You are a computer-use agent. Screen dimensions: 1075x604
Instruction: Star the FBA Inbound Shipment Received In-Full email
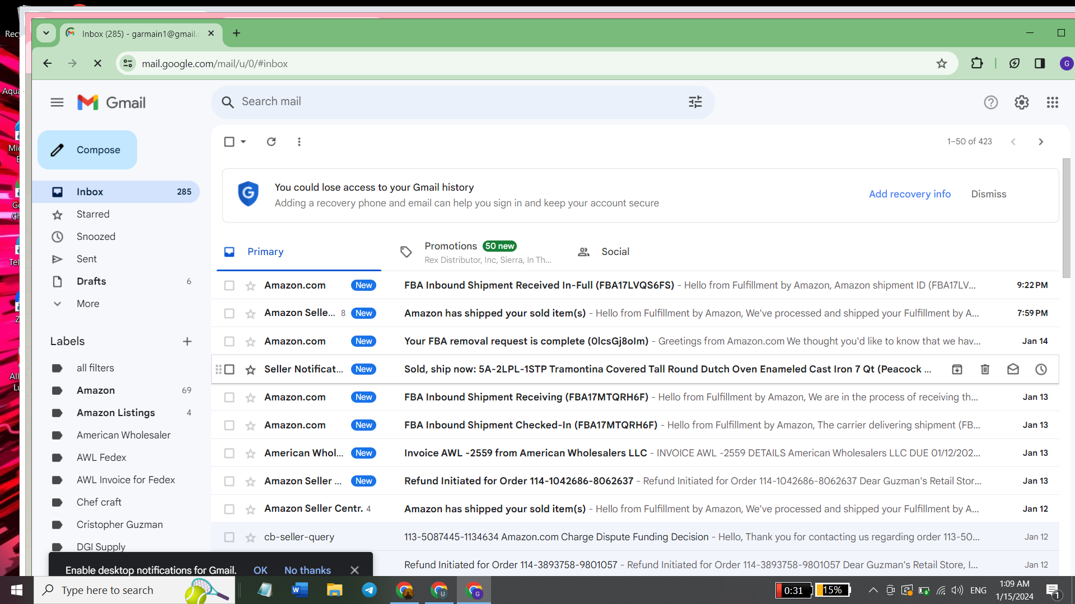click(250, 286)
